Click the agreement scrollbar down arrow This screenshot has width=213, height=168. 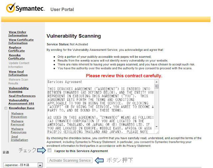[156, 127]
